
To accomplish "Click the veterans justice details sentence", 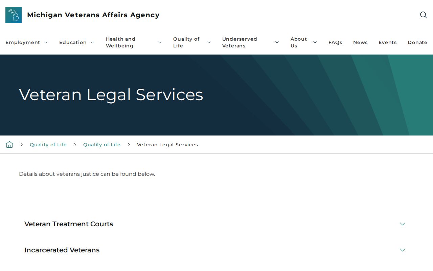I will [87, 174].
